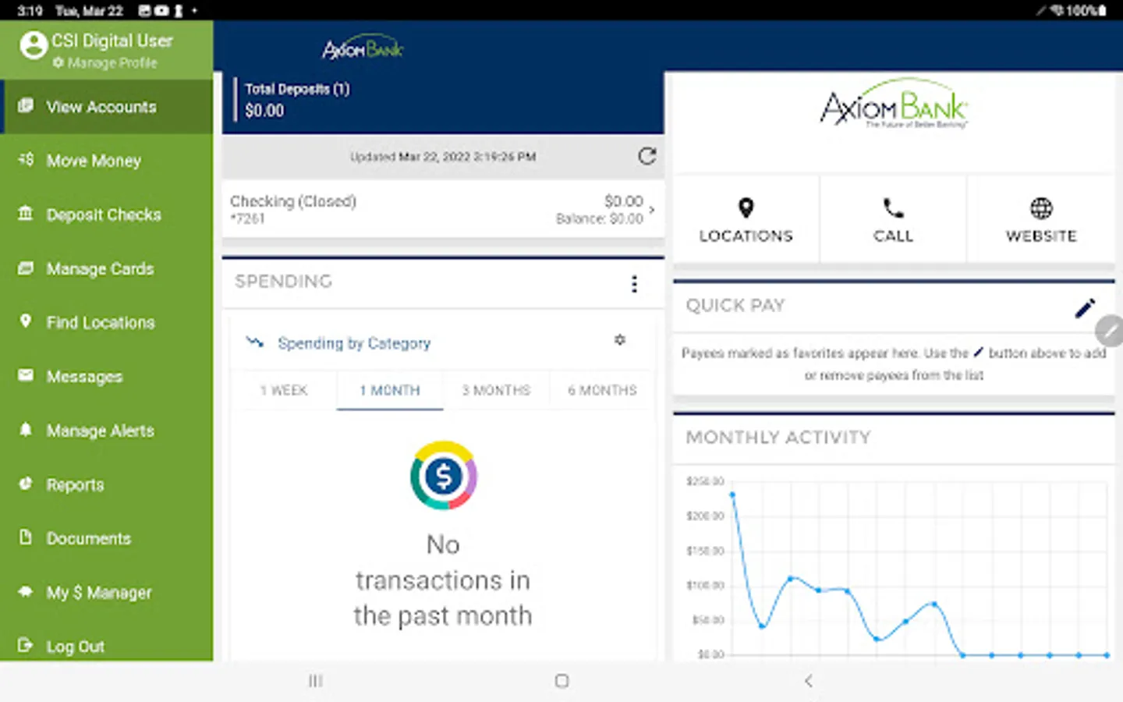
Task: Tap the CALL phone button
Action: pos(893,220)
